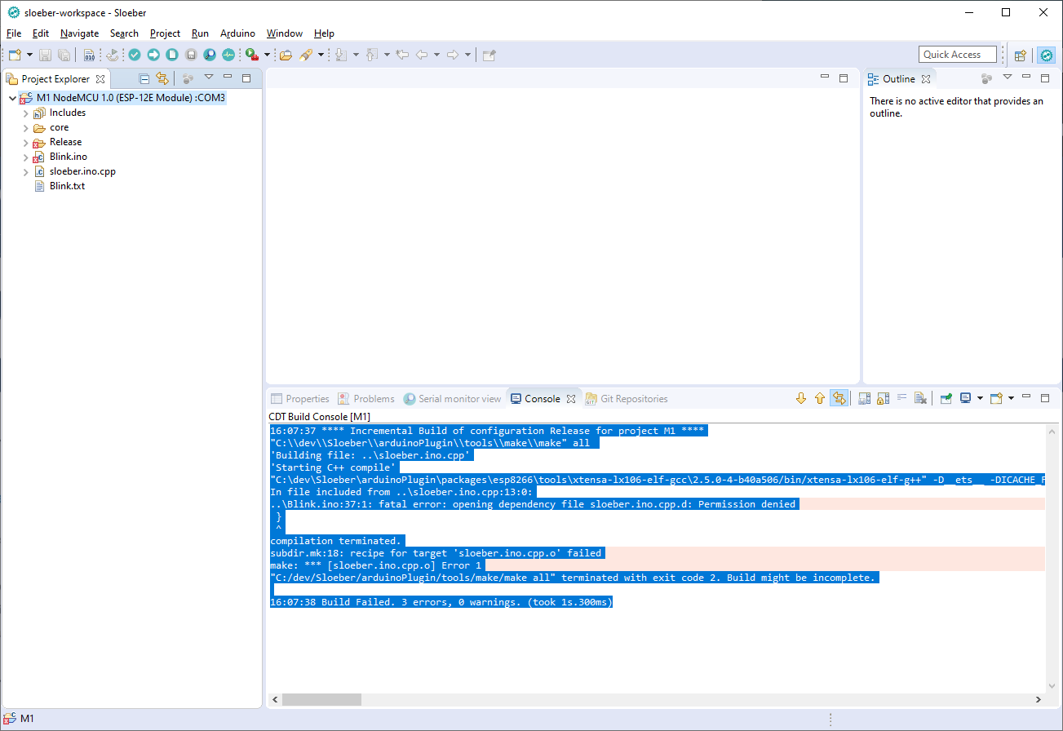This screenshot has width=1063, height=731.
Task: Open the File menu
Action: (x=14, y=33)
